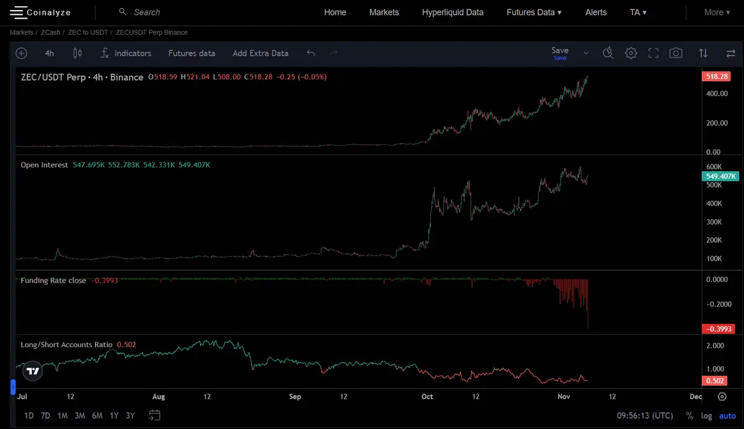The height and width of the screenshot is (429, 744).
Task: Take a chart snapshot with camera icon
Action: tap(676, 53)
